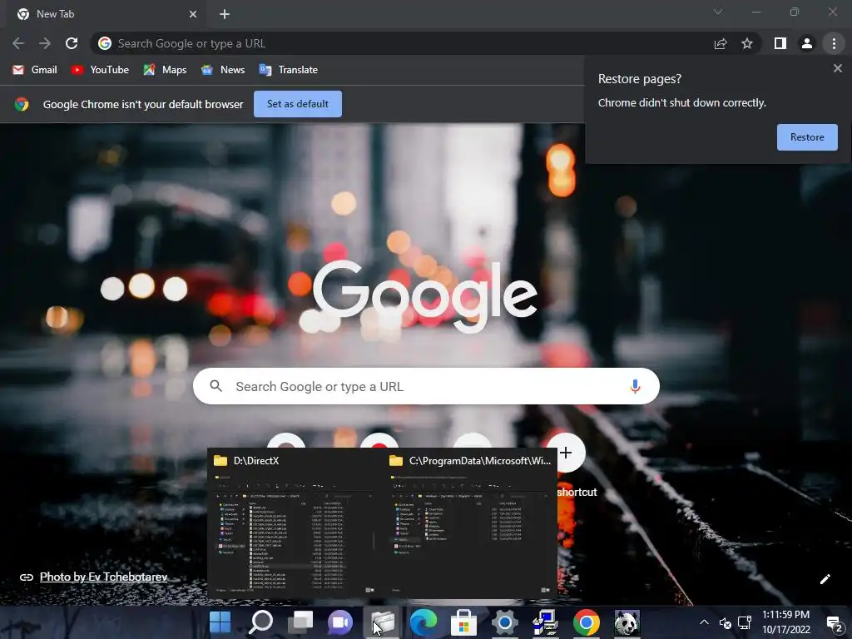The height and width of the screenshot is (639, 852).
Task: Open Photo by Ev Tchebotarev link
Action: [x=103, y=577]
